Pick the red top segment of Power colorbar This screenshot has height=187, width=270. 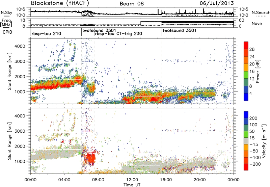pos(246,46)
